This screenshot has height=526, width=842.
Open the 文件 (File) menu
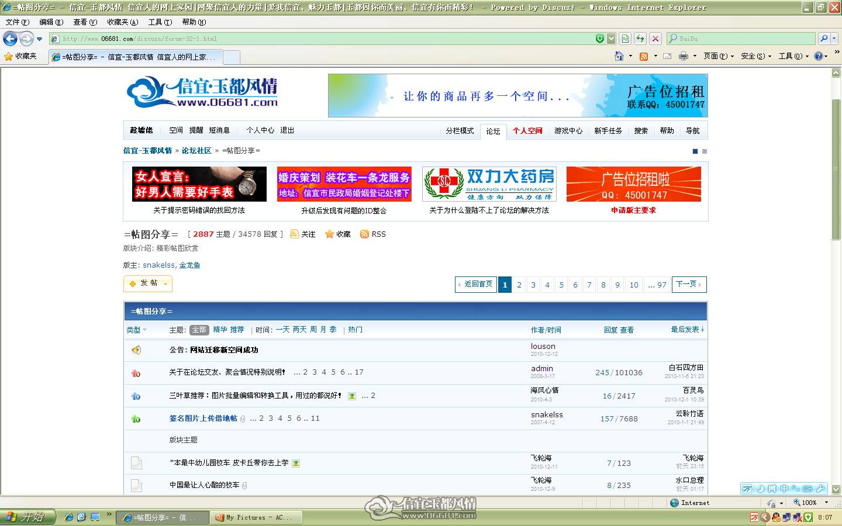click(17, 22)
